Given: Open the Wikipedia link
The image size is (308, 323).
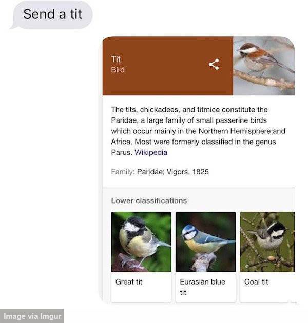Looking at the screenshot, I should [x=151, y=152].
